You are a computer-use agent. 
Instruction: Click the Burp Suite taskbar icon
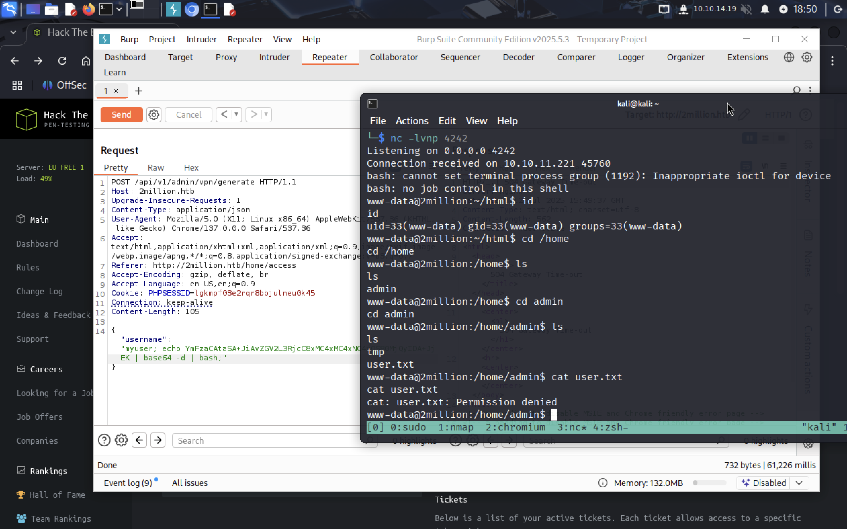click(173, 10)
